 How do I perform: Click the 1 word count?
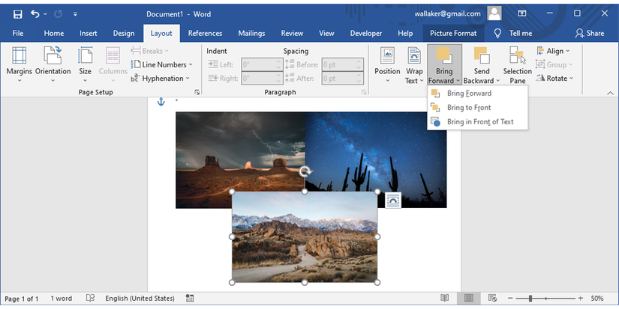pyautogui.click(x=62, y=299)
